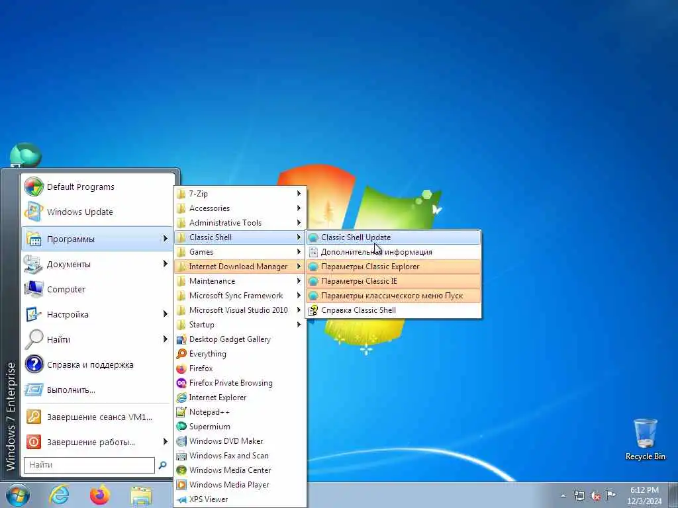Viewport: 678px width, 508px height.
Task: Expand the Accessories folder
Action: (x=240, y=208)
